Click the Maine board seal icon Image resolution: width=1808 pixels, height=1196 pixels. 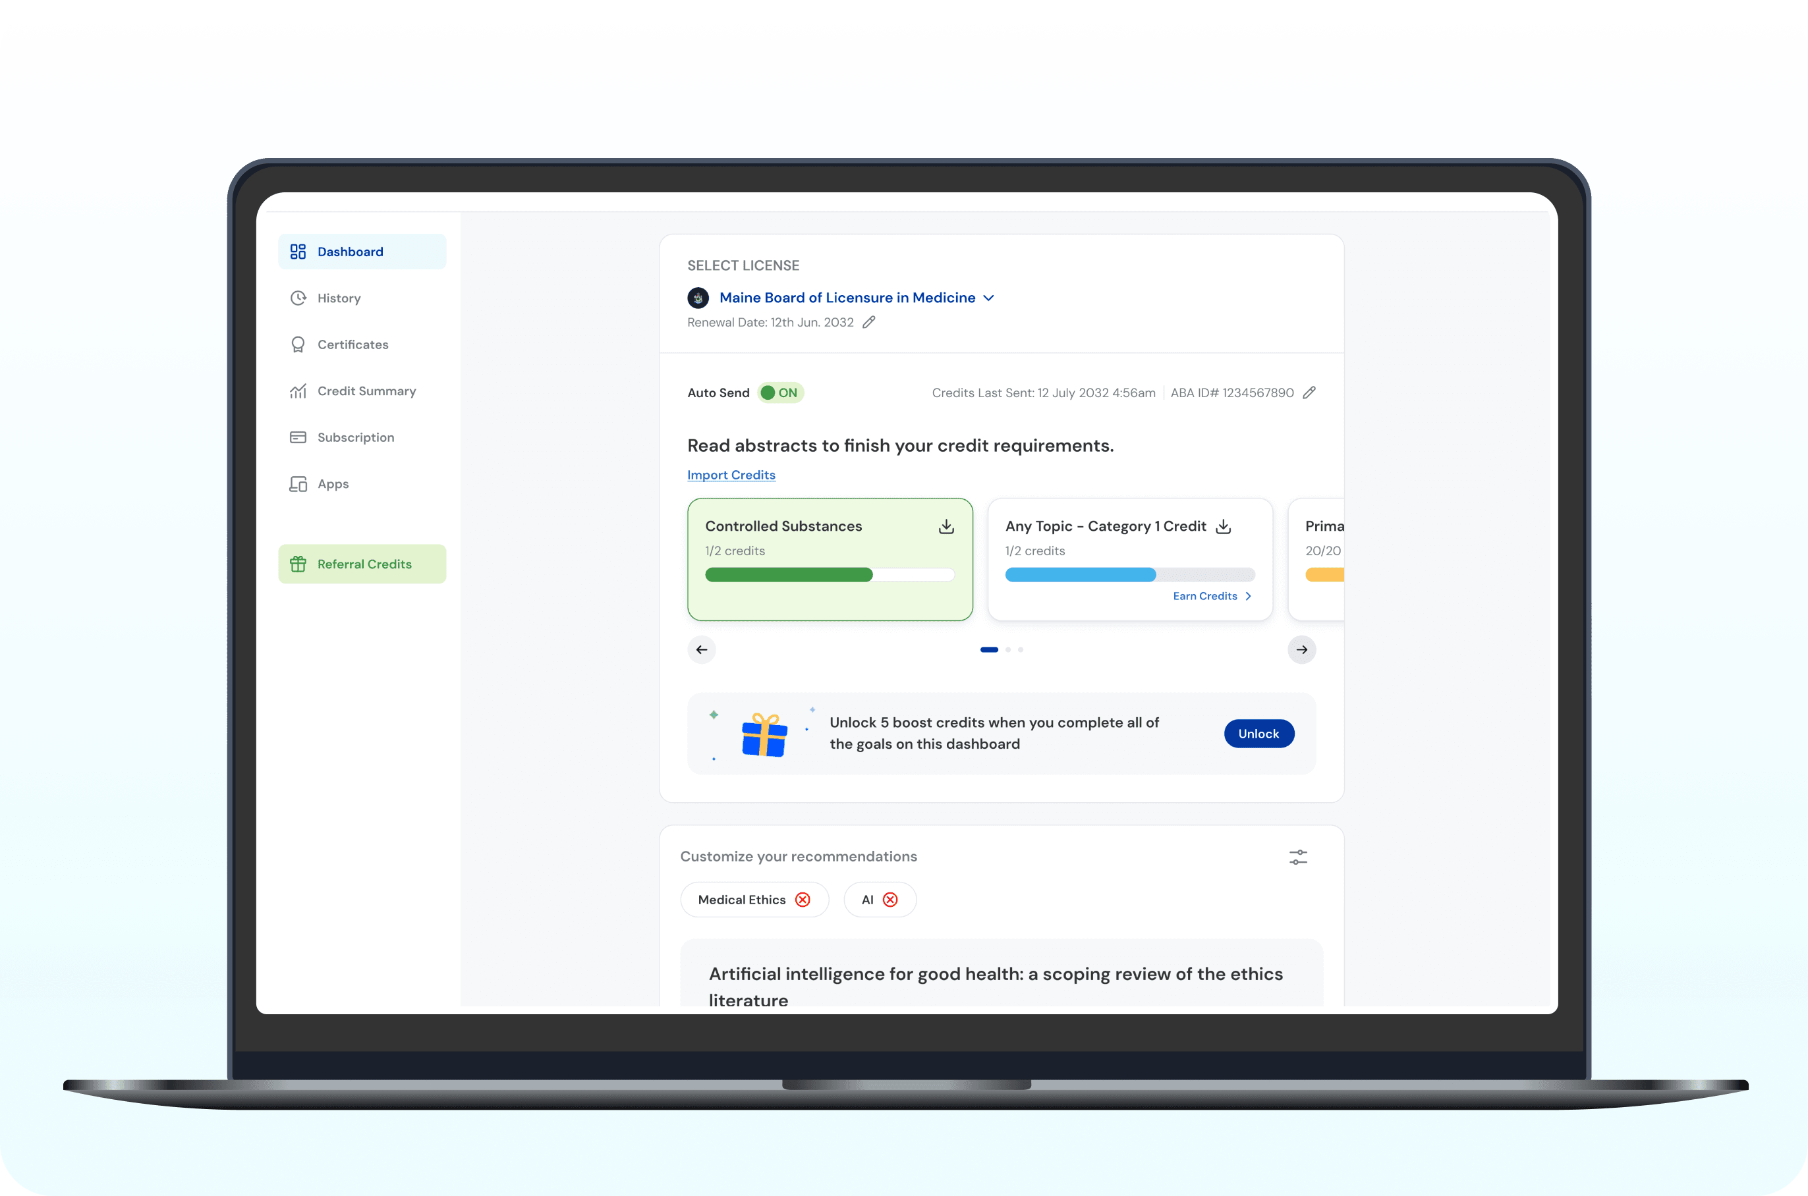tap(698, 298)
